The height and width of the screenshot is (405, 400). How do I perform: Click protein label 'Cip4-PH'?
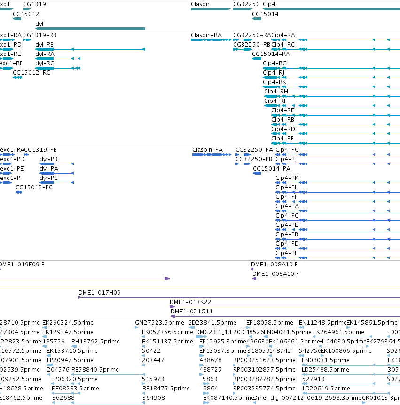[x=287, y=187]
